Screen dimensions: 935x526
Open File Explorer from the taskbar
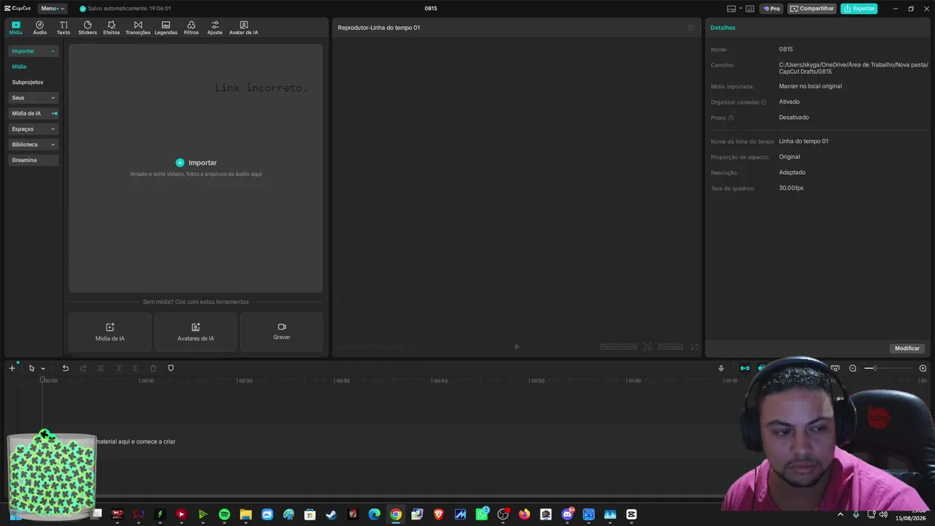click(x=245, y=514)
